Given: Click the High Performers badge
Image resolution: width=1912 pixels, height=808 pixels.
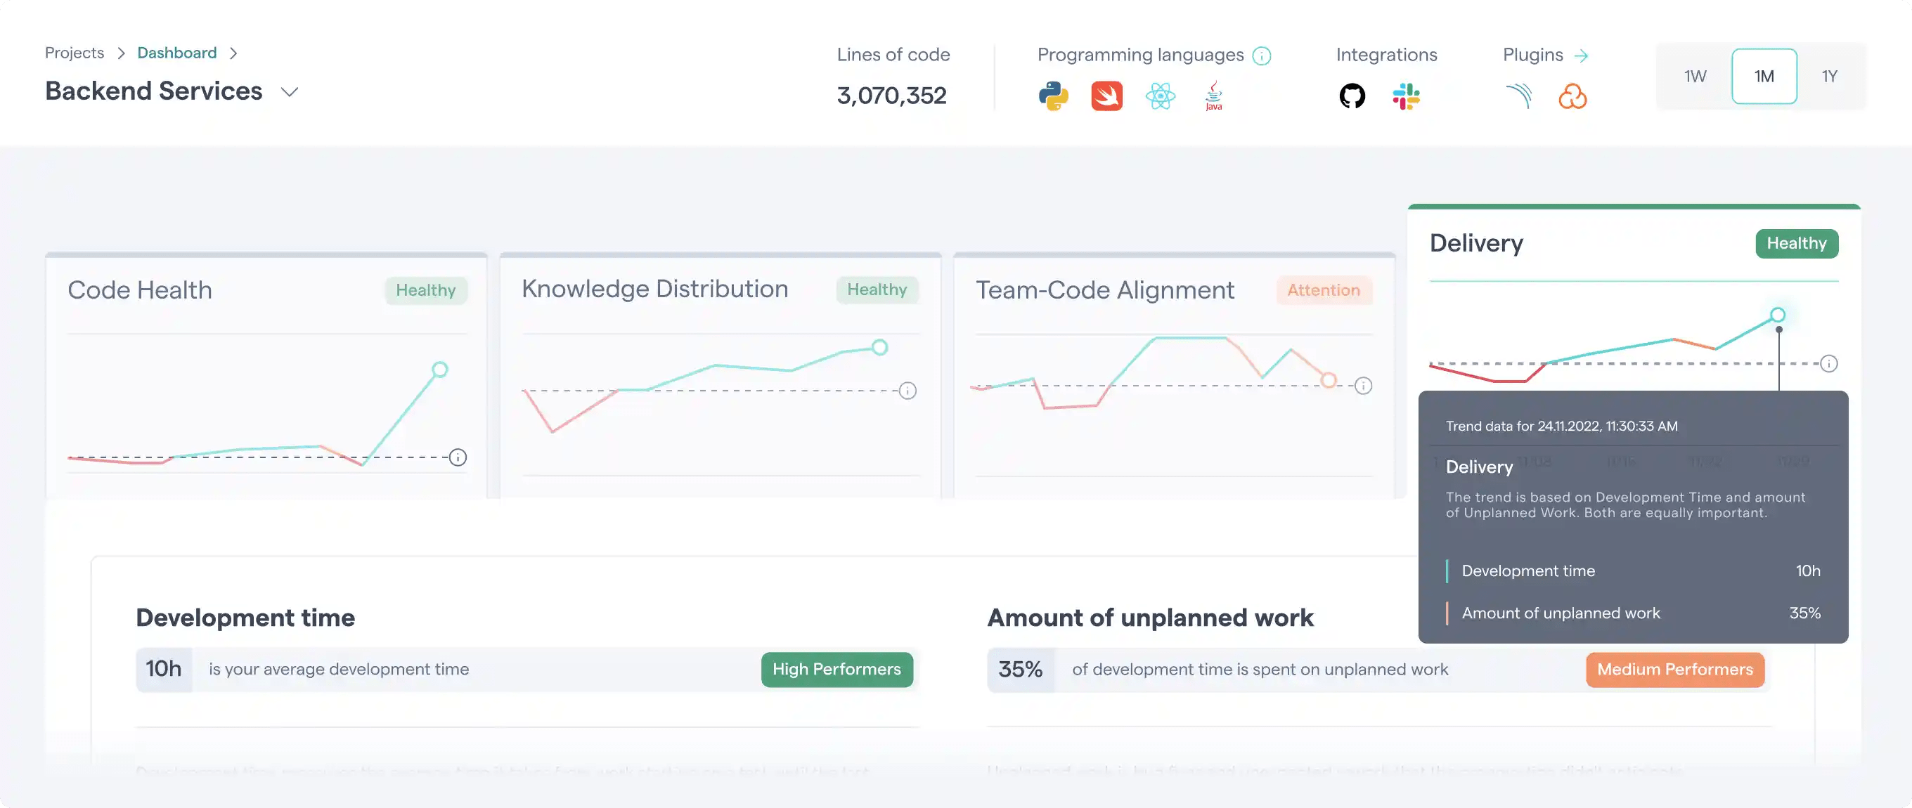Looking at the screenshot, I should [836, 668].
